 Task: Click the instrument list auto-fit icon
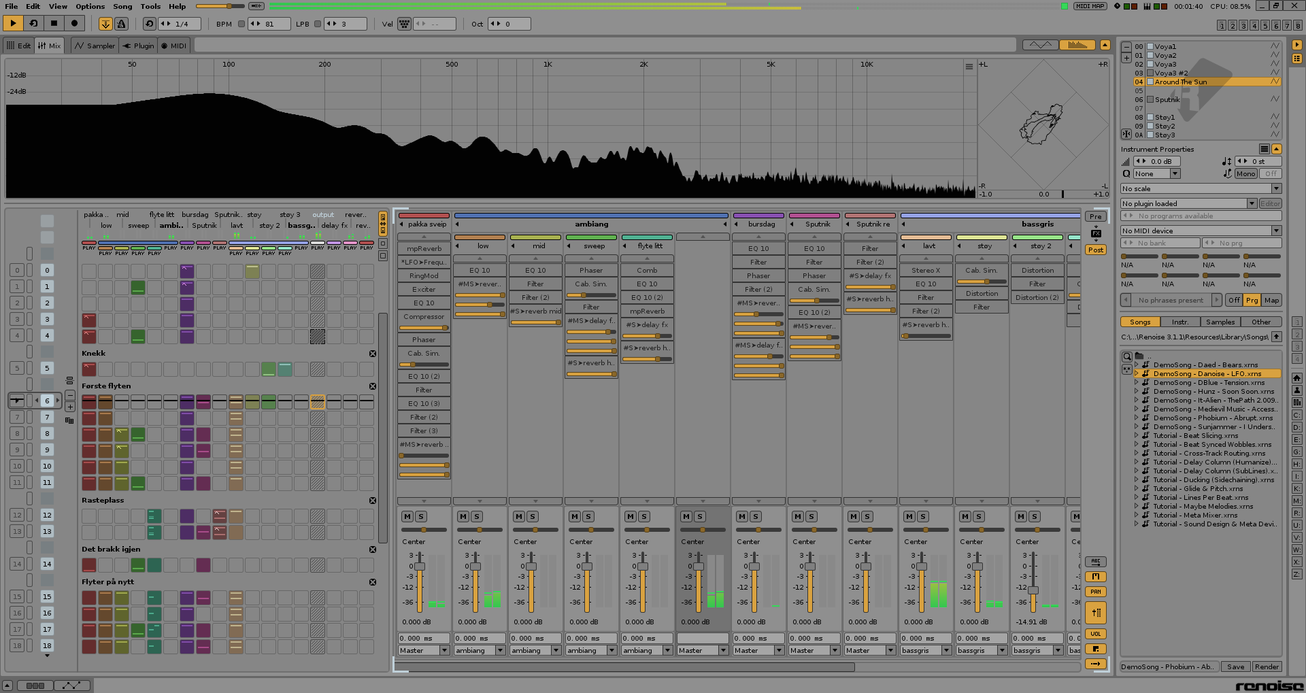point(1126,135)
